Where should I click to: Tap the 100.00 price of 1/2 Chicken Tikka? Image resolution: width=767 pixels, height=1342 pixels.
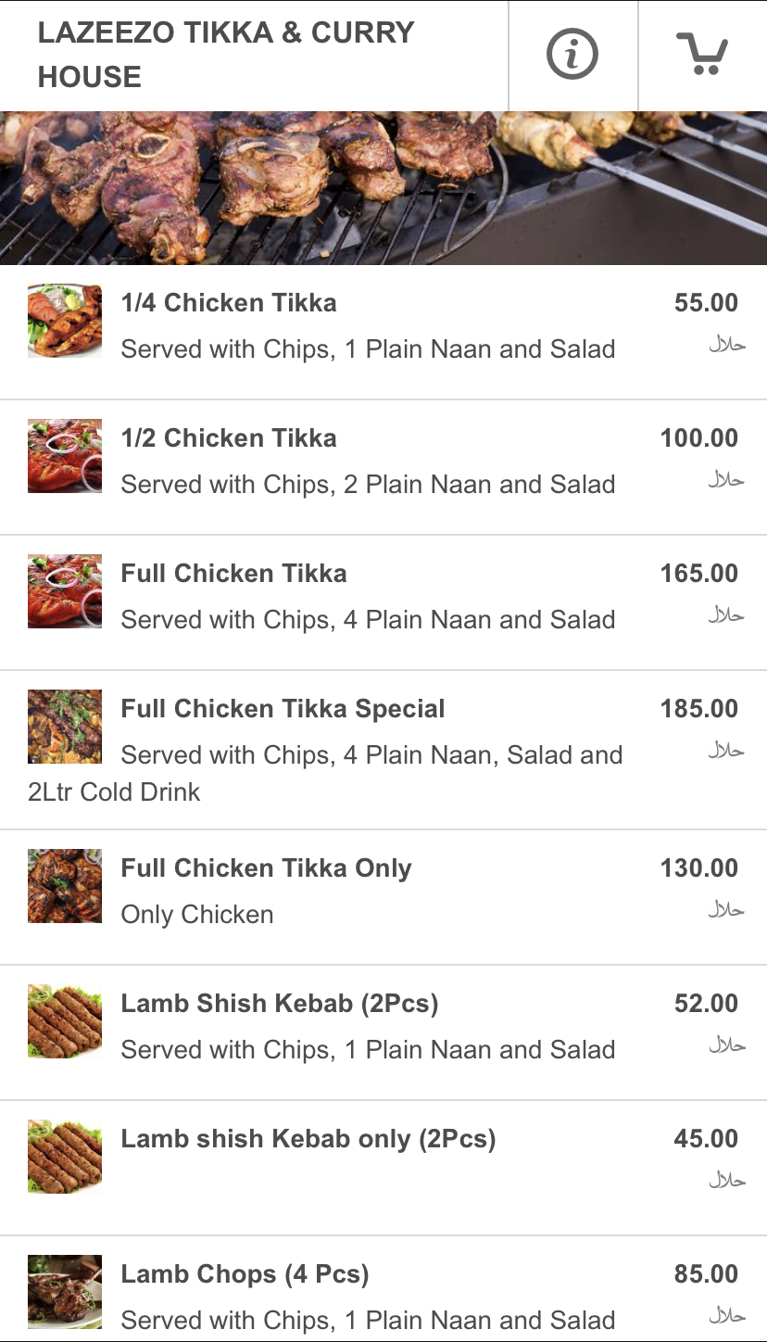pos(698,438)
